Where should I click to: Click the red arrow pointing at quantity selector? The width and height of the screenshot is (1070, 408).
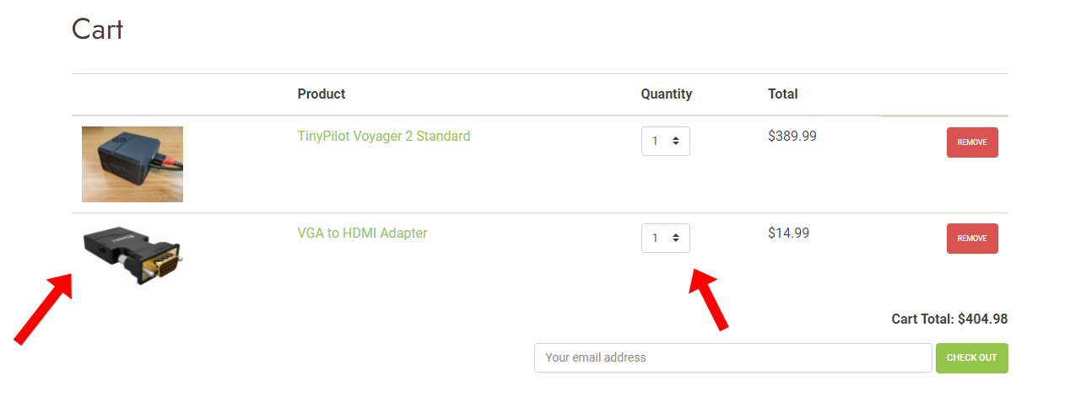click(709, 299)
